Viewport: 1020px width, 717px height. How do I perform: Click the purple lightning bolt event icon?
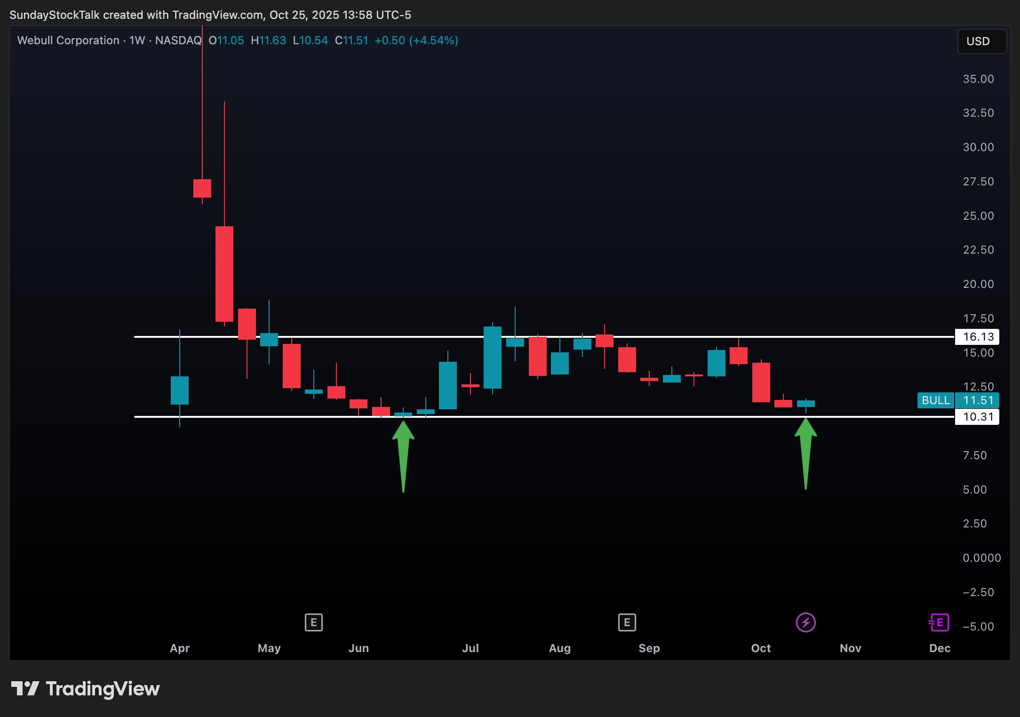click(x=805, y=622)
